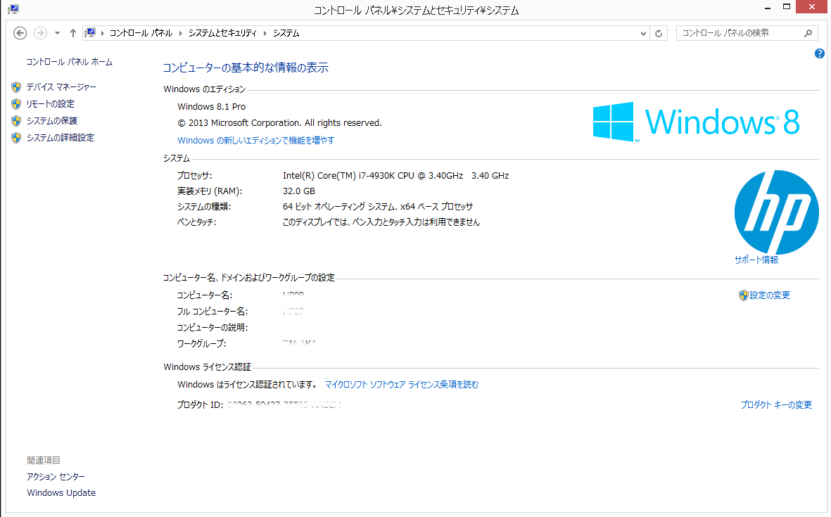Image resolution: width=831 pixels, height=517 pixels.
Task: Click the window system menu icon in title bar
Action: (x=13, y=10)
